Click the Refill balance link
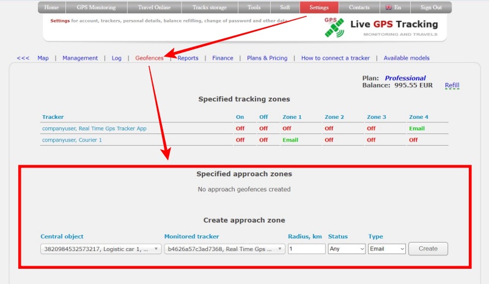This screenshot has width=489, height=284. tap(452, 85)
